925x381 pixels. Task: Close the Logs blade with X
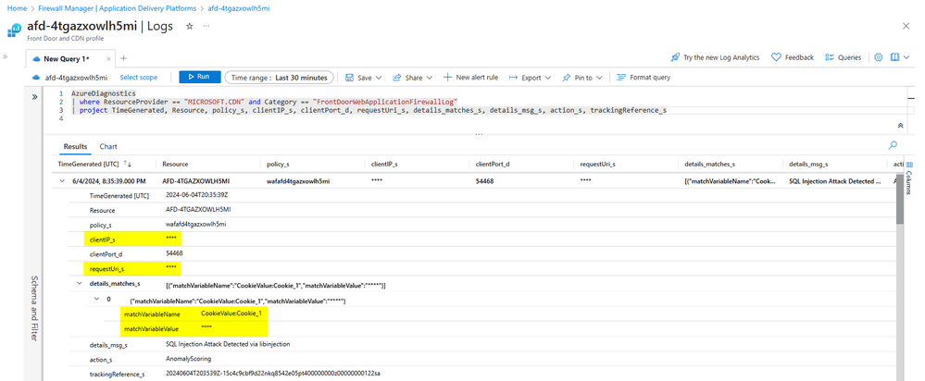pyautogui.click(x=906, y=26)
